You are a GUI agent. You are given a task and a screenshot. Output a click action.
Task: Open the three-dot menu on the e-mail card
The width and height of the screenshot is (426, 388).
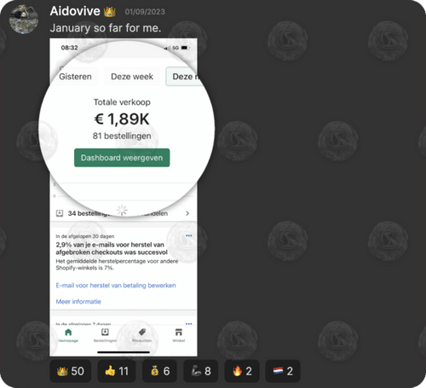(x=188, y=235)
